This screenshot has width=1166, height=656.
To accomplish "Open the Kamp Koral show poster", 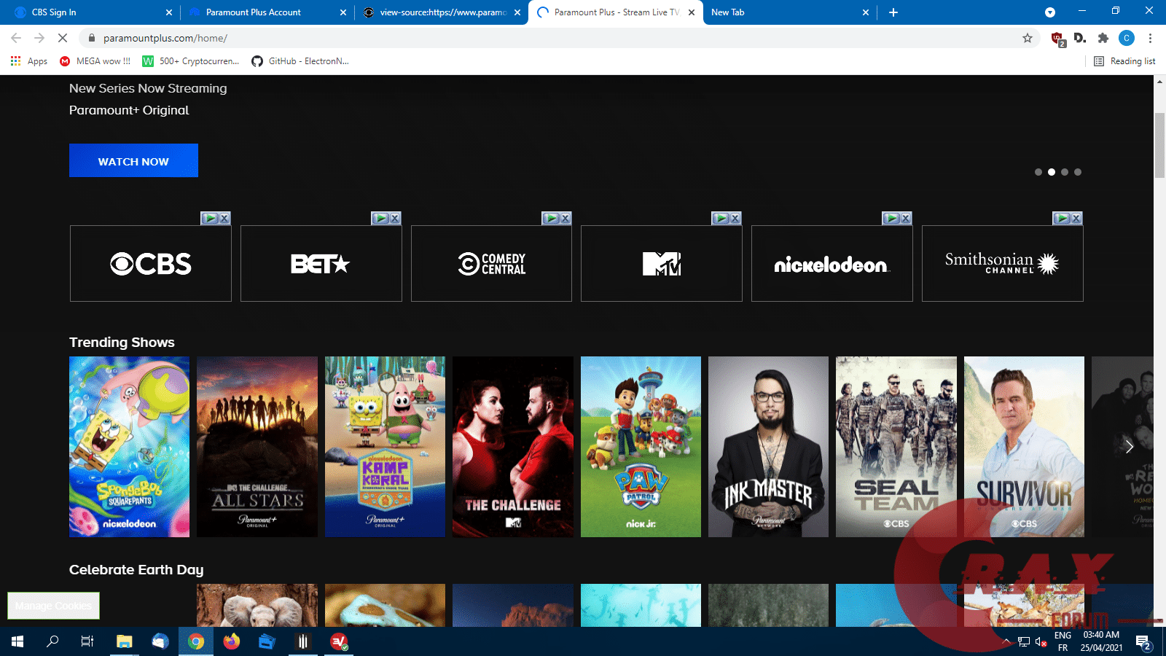I will point(385,447).
